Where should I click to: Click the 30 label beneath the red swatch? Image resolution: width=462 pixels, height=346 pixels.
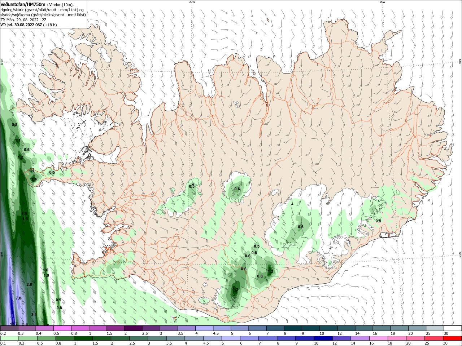tap(446, 343)
